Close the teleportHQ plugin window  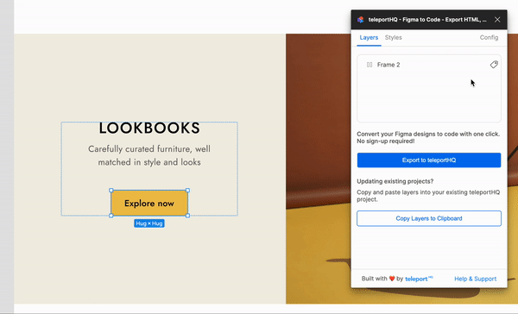497,20
